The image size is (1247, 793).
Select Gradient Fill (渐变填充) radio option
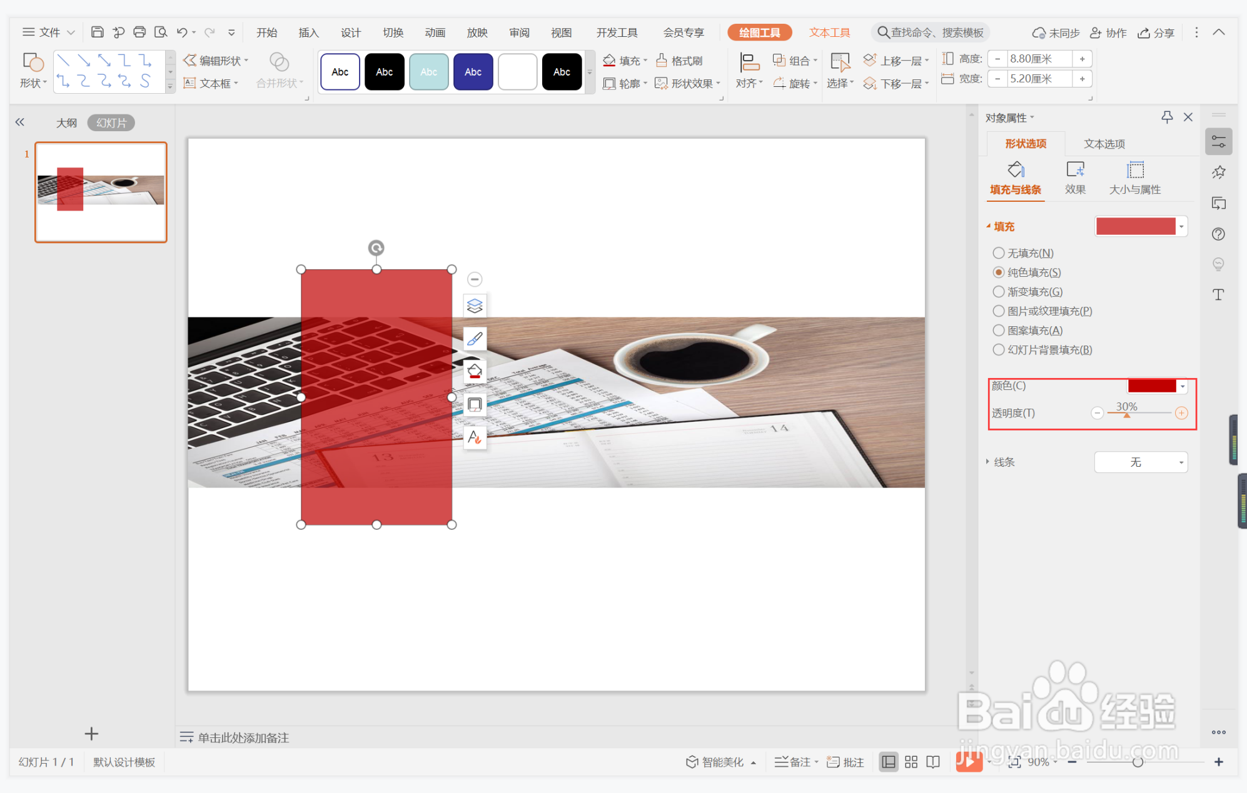point(999,292)
